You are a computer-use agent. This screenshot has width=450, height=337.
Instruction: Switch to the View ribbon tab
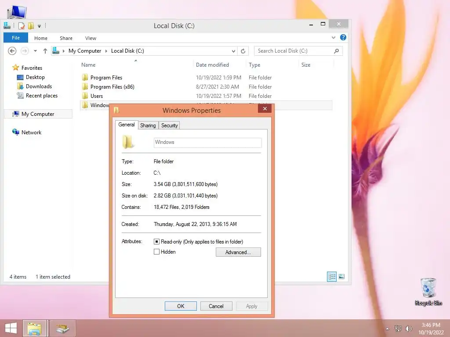pos(91,38)
